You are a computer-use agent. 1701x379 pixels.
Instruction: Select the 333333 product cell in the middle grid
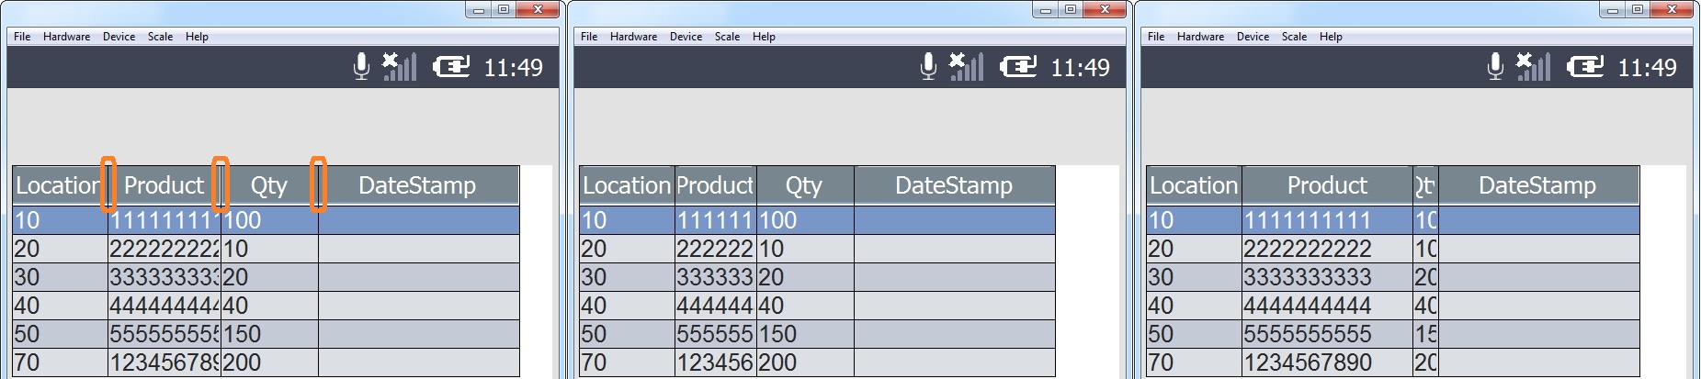pyautogui.click(x=715, y=277)
